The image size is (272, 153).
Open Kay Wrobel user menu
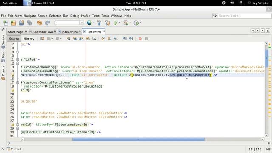coord(258,3)
